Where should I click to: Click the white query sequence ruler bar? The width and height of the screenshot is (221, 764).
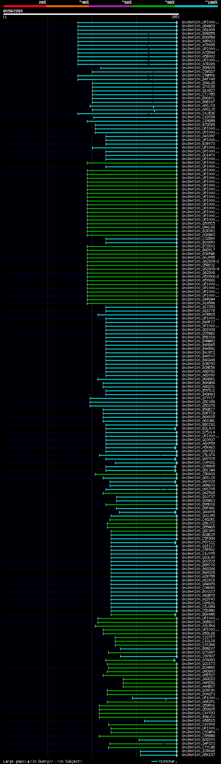point(91,14)
